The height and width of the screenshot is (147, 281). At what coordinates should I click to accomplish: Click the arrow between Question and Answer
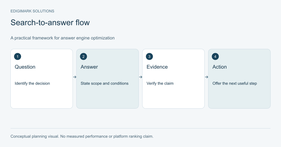[75, 77]
